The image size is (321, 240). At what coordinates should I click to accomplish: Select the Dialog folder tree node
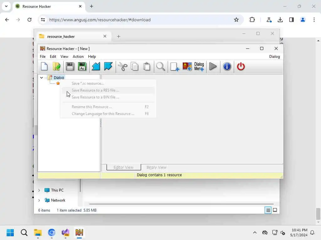(x=59, y=77)
